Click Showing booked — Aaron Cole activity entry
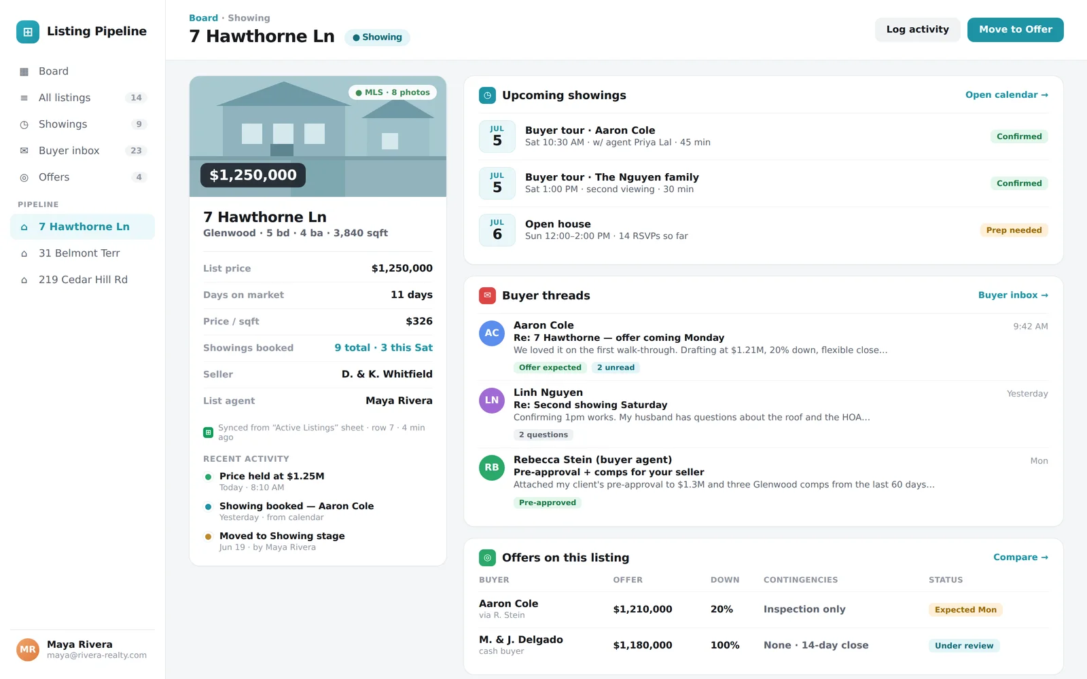Image resolution: width=1087 pixels, height=679 pixels. pyautogui.click(x=318, y=511)
